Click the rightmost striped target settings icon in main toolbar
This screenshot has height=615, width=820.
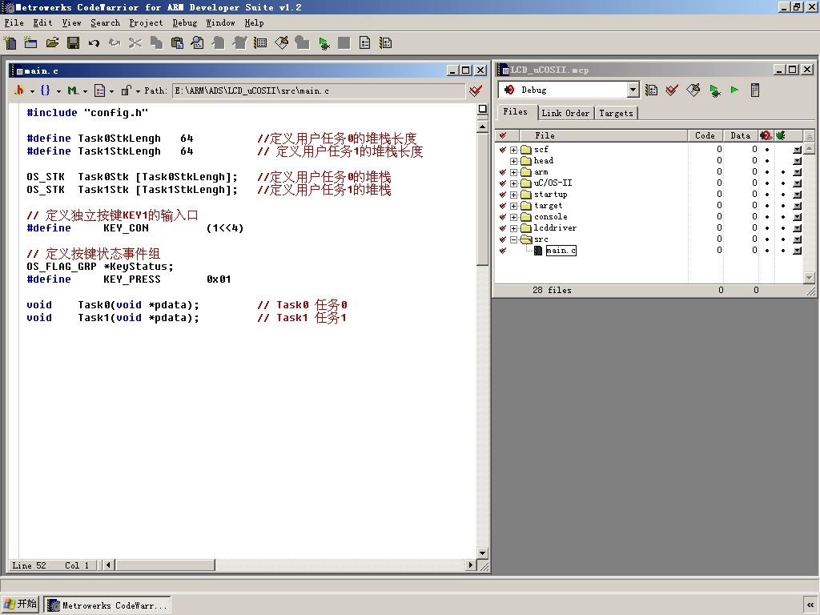386,43
